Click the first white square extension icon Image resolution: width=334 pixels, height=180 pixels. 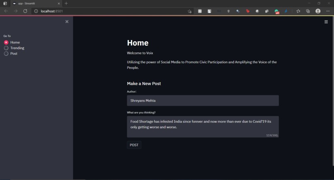point(200,11)
